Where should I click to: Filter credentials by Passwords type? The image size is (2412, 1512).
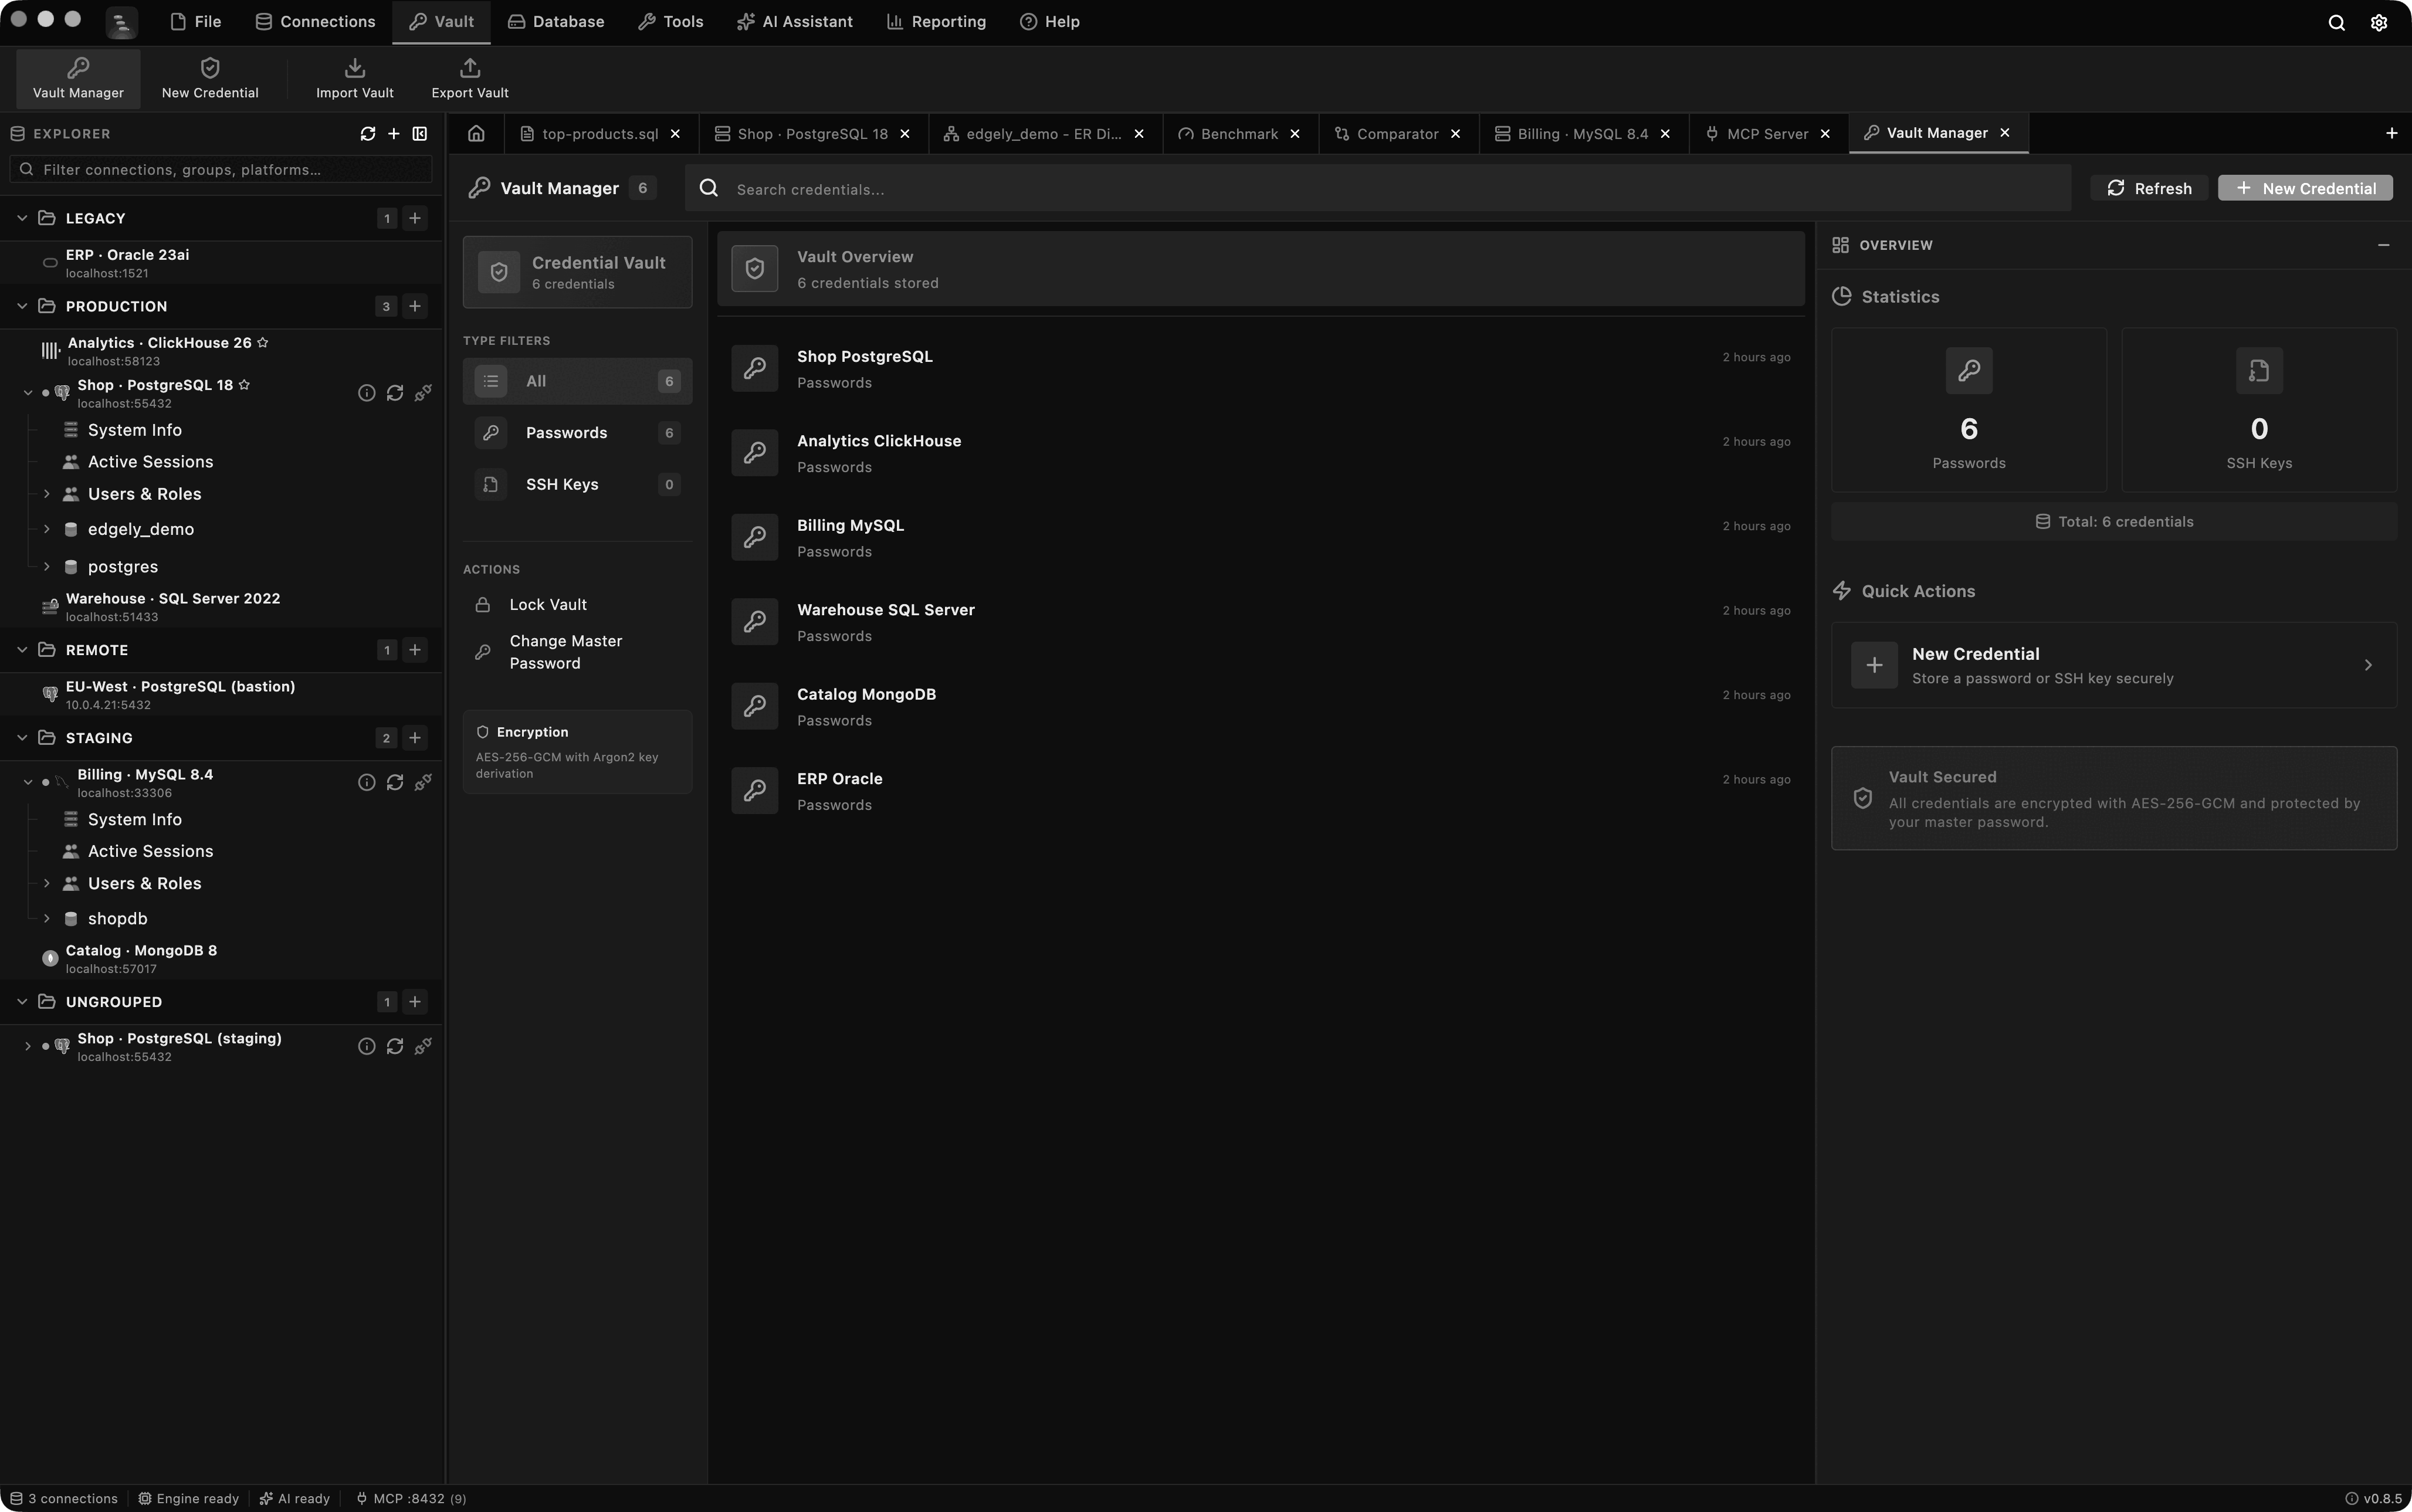pos(577,433)
